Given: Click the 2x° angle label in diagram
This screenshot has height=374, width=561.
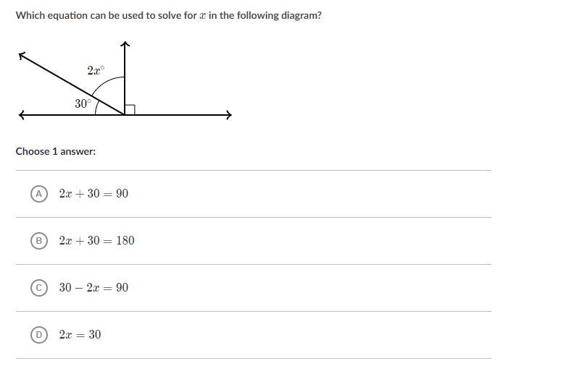Looking at the screenshot, I should 96,70.
